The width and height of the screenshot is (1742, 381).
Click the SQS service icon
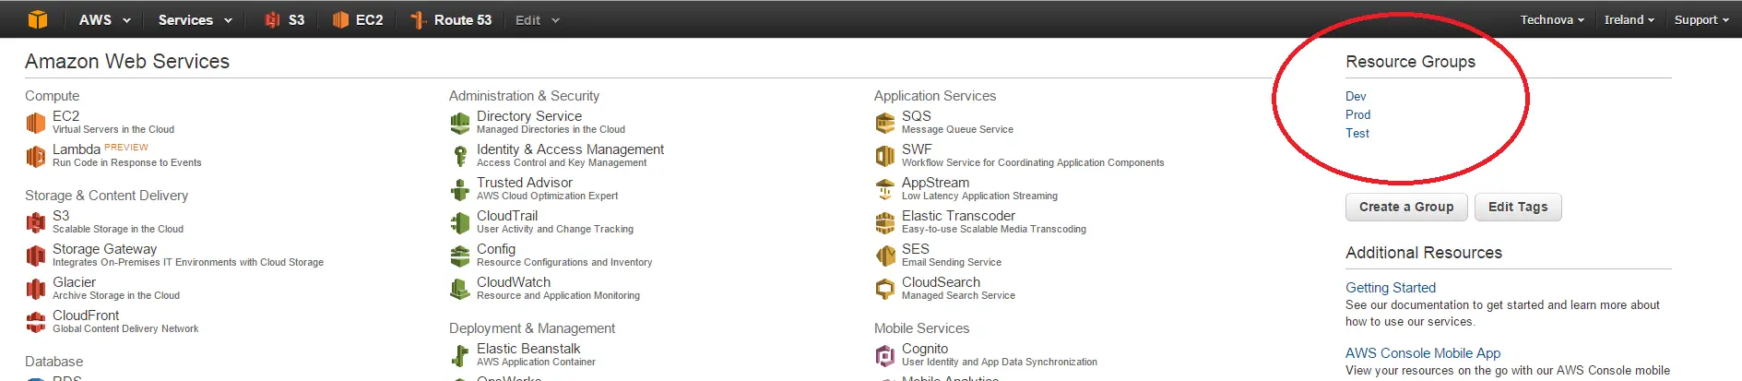click(x=885, y=123)
